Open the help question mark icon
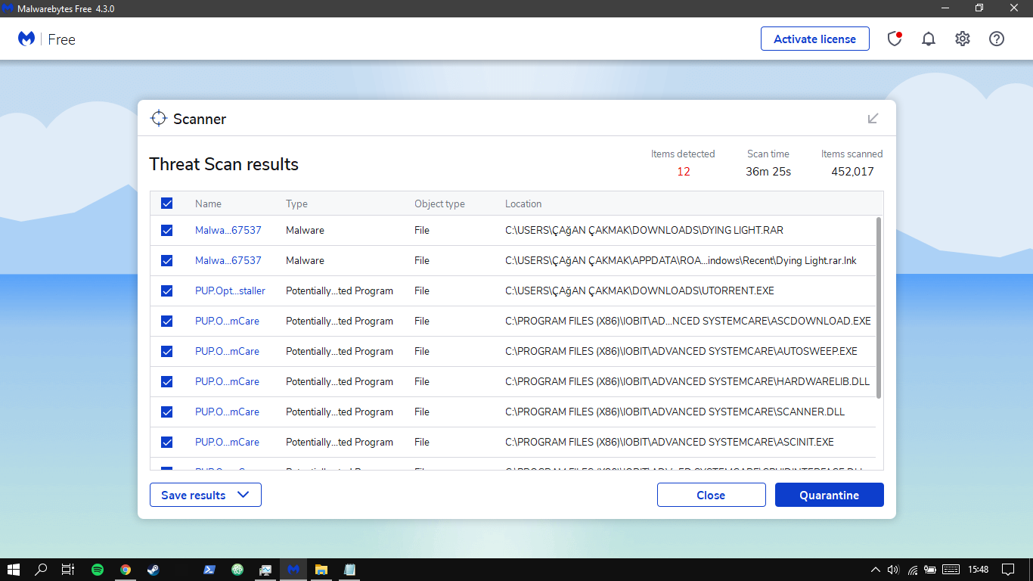Viewport: 1033px width, 581px height. tap(997, 39)
